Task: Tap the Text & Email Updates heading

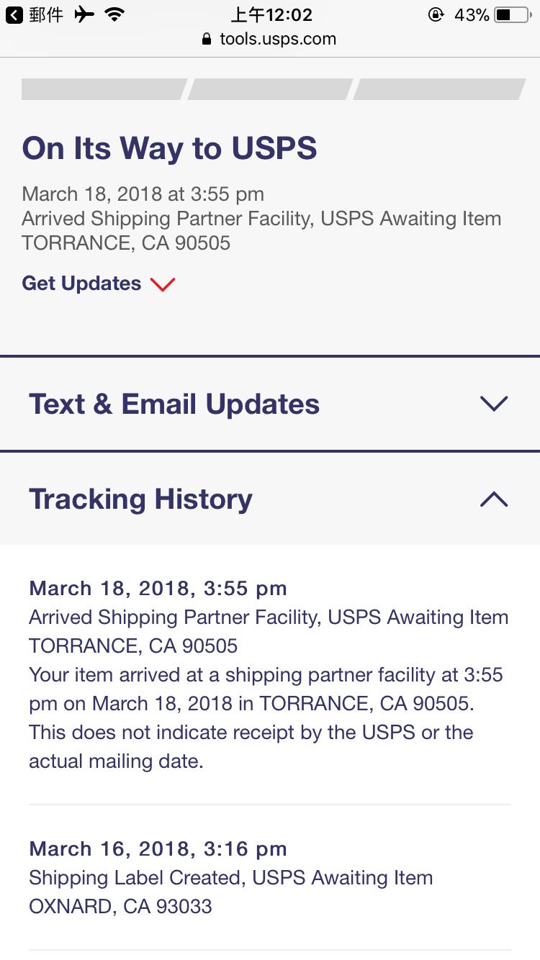Action: tap(174, 404)
